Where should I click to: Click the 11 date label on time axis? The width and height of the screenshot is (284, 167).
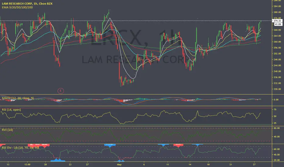point(168,165)
